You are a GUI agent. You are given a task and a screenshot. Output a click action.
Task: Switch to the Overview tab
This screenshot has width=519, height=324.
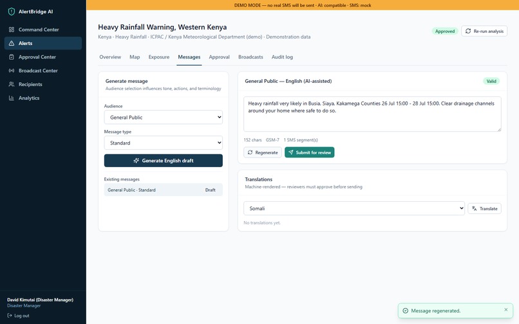click(110, 57)
